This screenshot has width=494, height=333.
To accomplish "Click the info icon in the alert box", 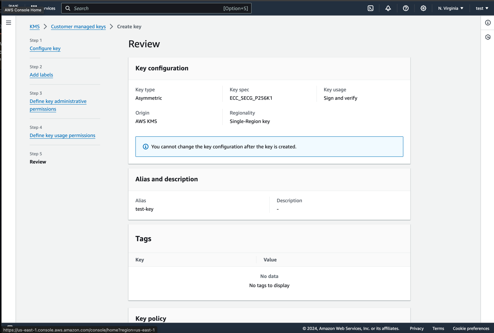I will [146, 147].
